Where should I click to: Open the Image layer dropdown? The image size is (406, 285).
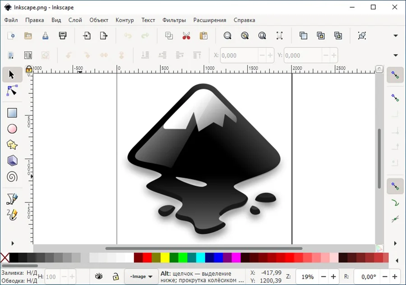tap(141, 276)
